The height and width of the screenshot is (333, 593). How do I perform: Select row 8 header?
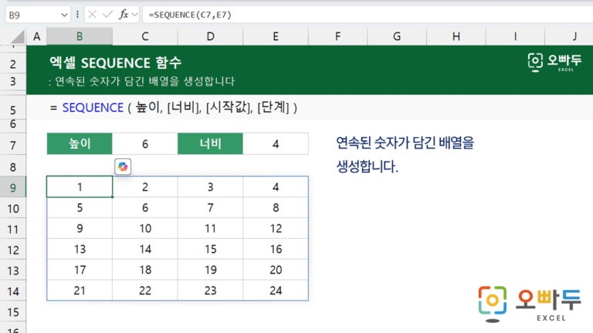13,166
